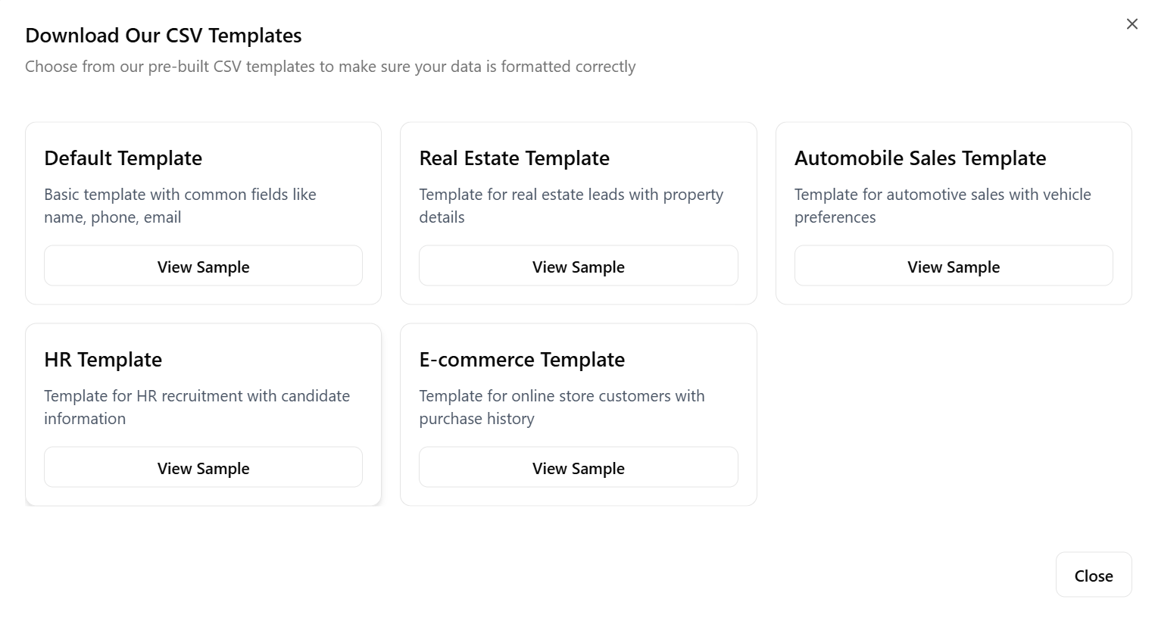This screenshot has width=1155, height=618.
Task: Click the pre-built CSV templates subtitle
Action: click(330, 67)
